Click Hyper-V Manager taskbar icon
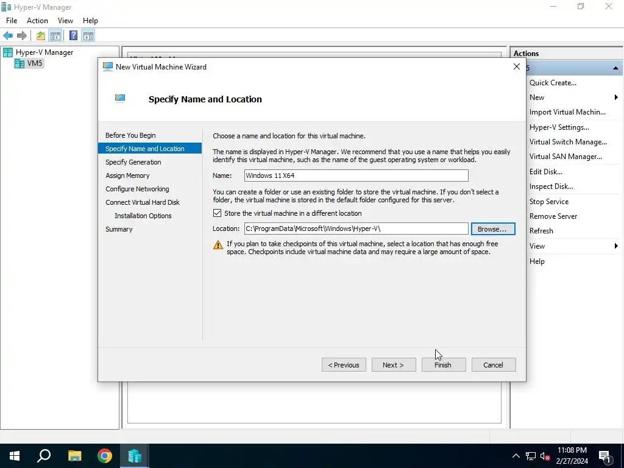This screenshot has width=624, height=468. tap(135, 456)
